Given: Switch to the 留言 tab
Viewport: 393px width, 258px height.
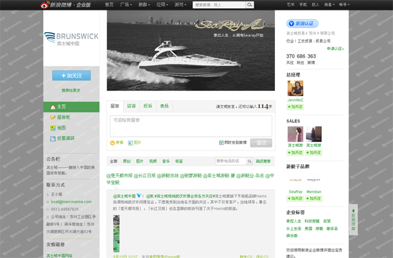Looking at the screenshot, I should click(x=115, y=106).
